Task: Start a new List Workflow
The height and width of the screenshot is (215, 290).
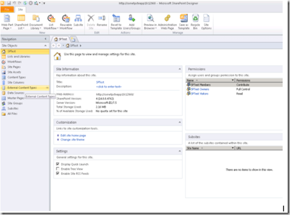Action: [51, 22]
